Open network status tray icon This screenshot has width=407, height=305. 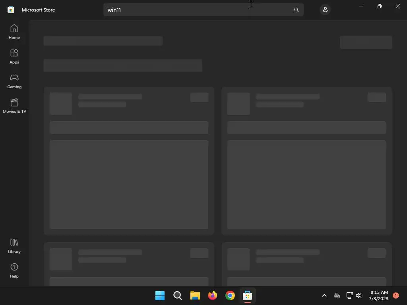click(349, 295)
